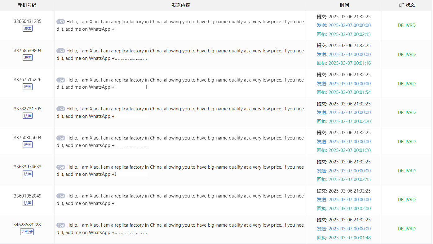
Task: Select phone number 33601052049
Action: (x=28, y=196)
